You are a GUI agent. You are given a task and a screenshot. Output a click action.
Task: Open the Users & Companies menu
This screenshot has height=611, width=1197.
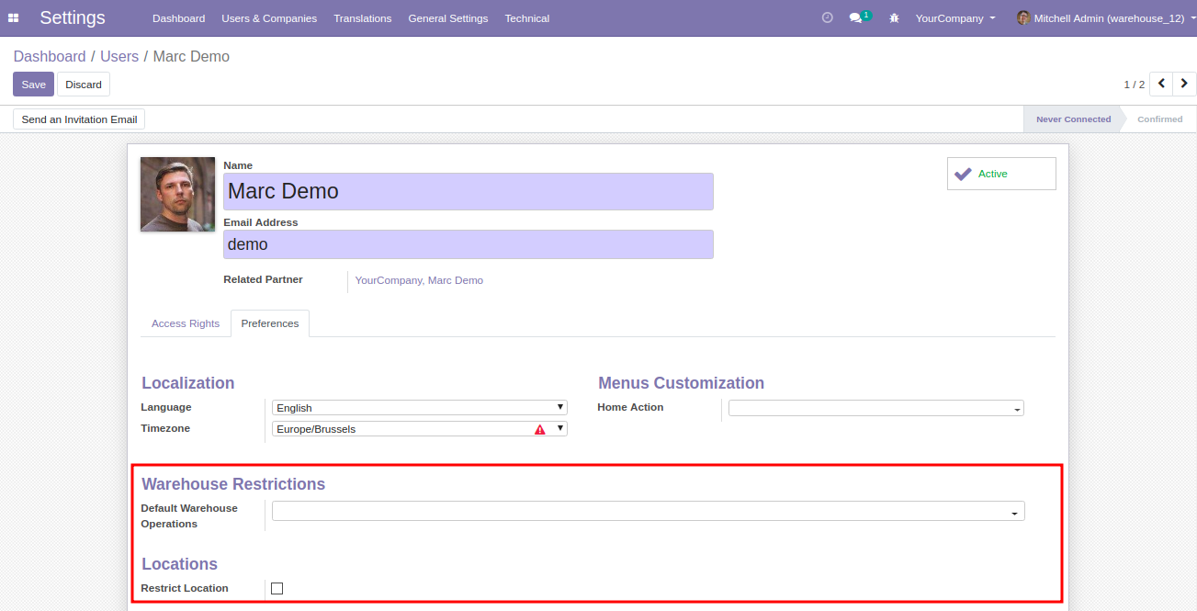pyautogui.click(x=269, y=18)
